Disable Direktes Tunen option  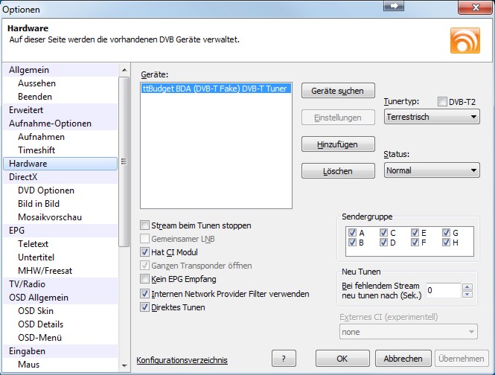(144, 307)
